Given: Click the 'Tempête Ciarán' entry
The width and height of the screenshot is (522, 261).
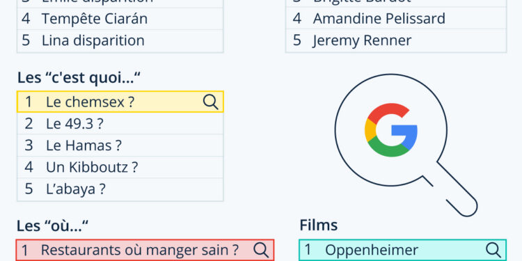Looking at the screenshot, I should 120,19.
